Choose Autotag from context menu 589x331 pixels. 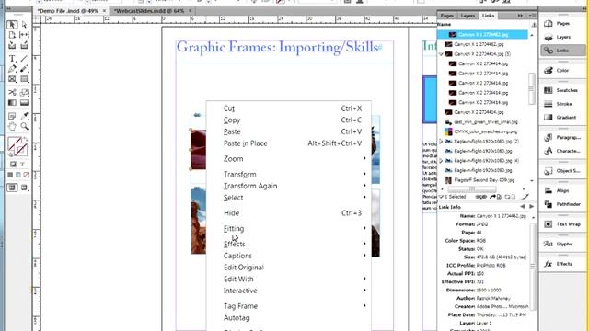[x=288, y=318]
